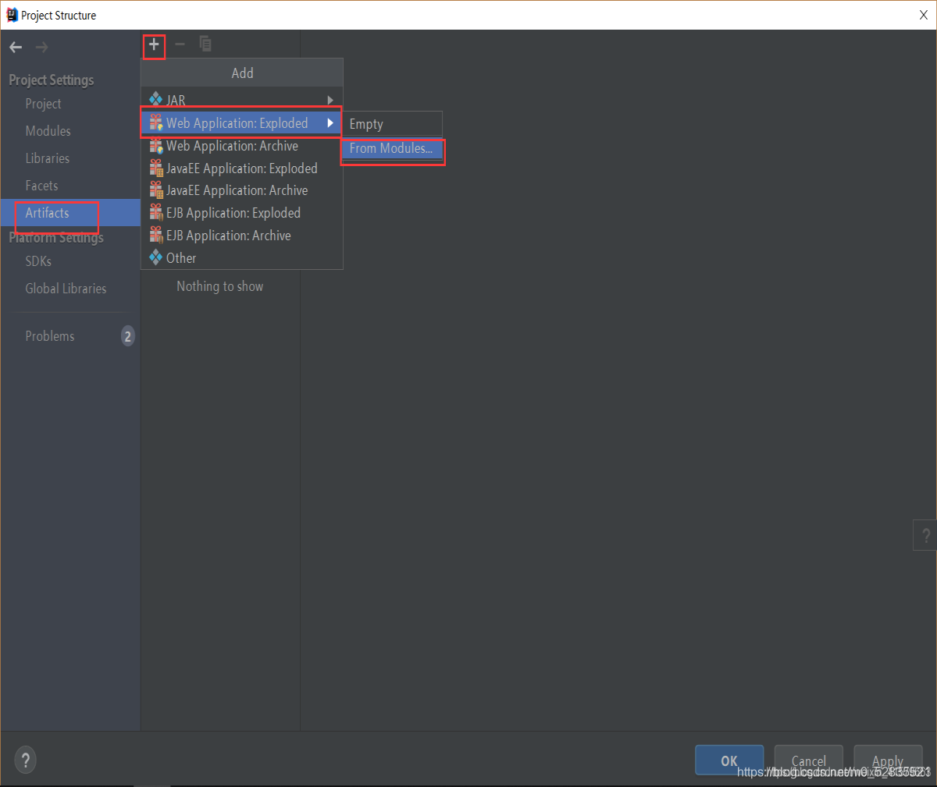The height and width of the screenshot is (787, 937).
Task: Close the Project Structure dialog
Action: [x=923, y=15]
